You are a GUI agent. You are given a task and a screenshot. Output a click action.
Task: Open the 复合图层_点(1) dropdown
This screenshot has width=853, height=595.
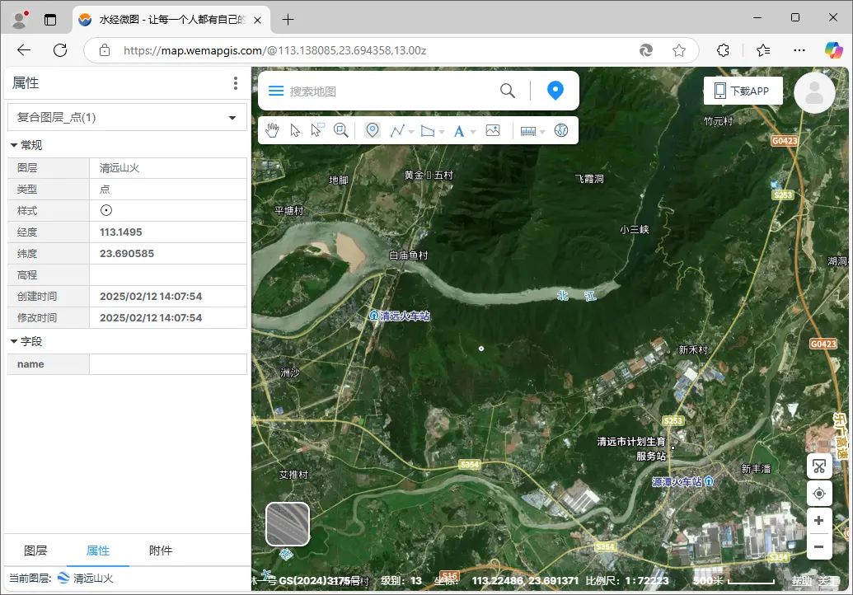tap(127, 118)
